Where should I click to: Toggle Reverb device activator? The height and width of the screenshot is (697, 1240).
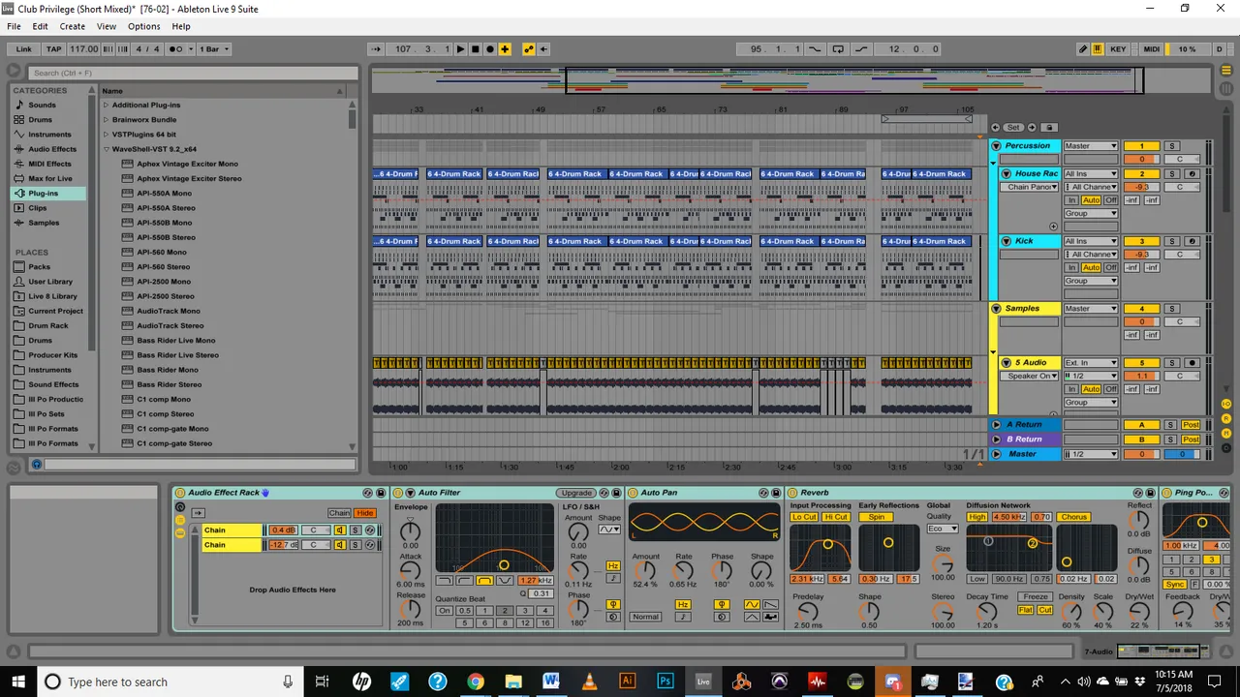[791, 493]
